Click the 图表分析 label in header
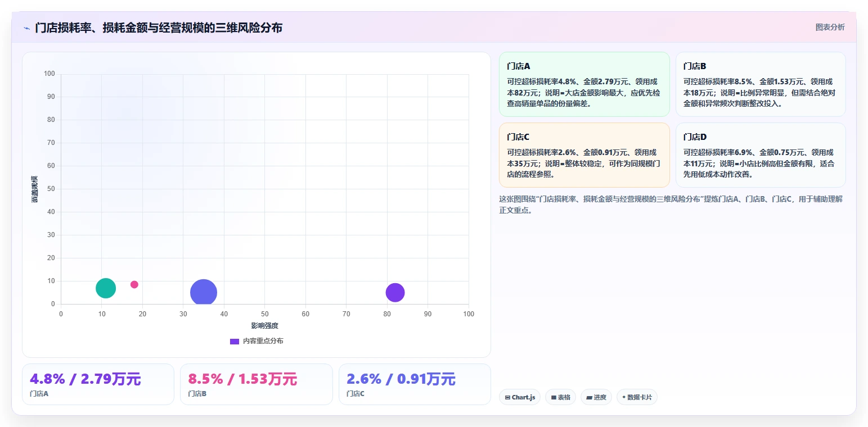The image size is (868, 427). point(830,27)
